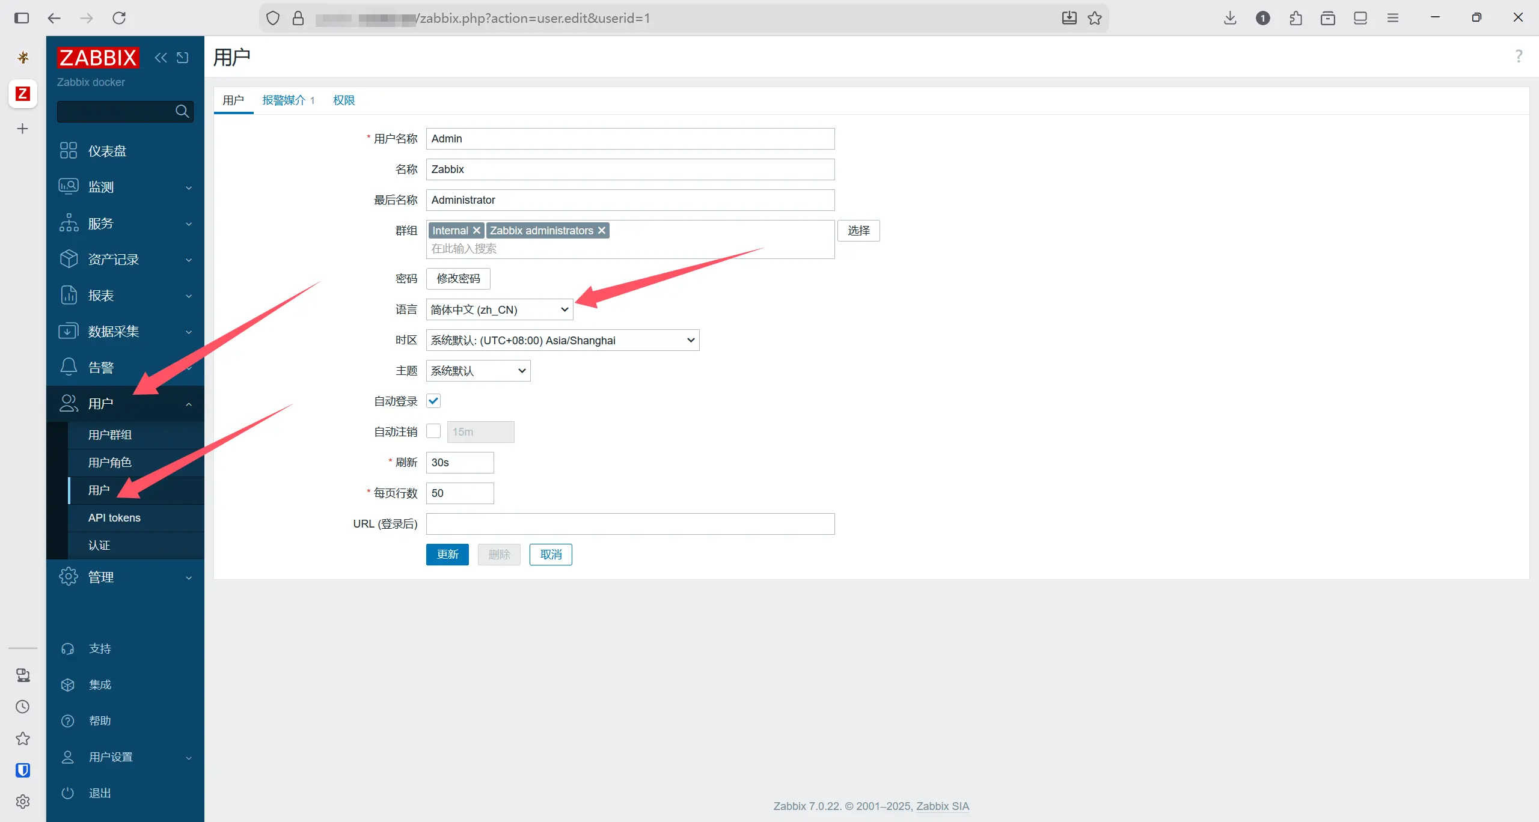Click the 支持 support headset icon

pos(68,649)
